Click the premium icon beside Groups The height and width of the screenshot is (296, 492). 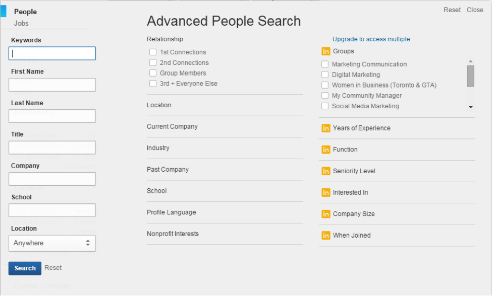point(325,51)
